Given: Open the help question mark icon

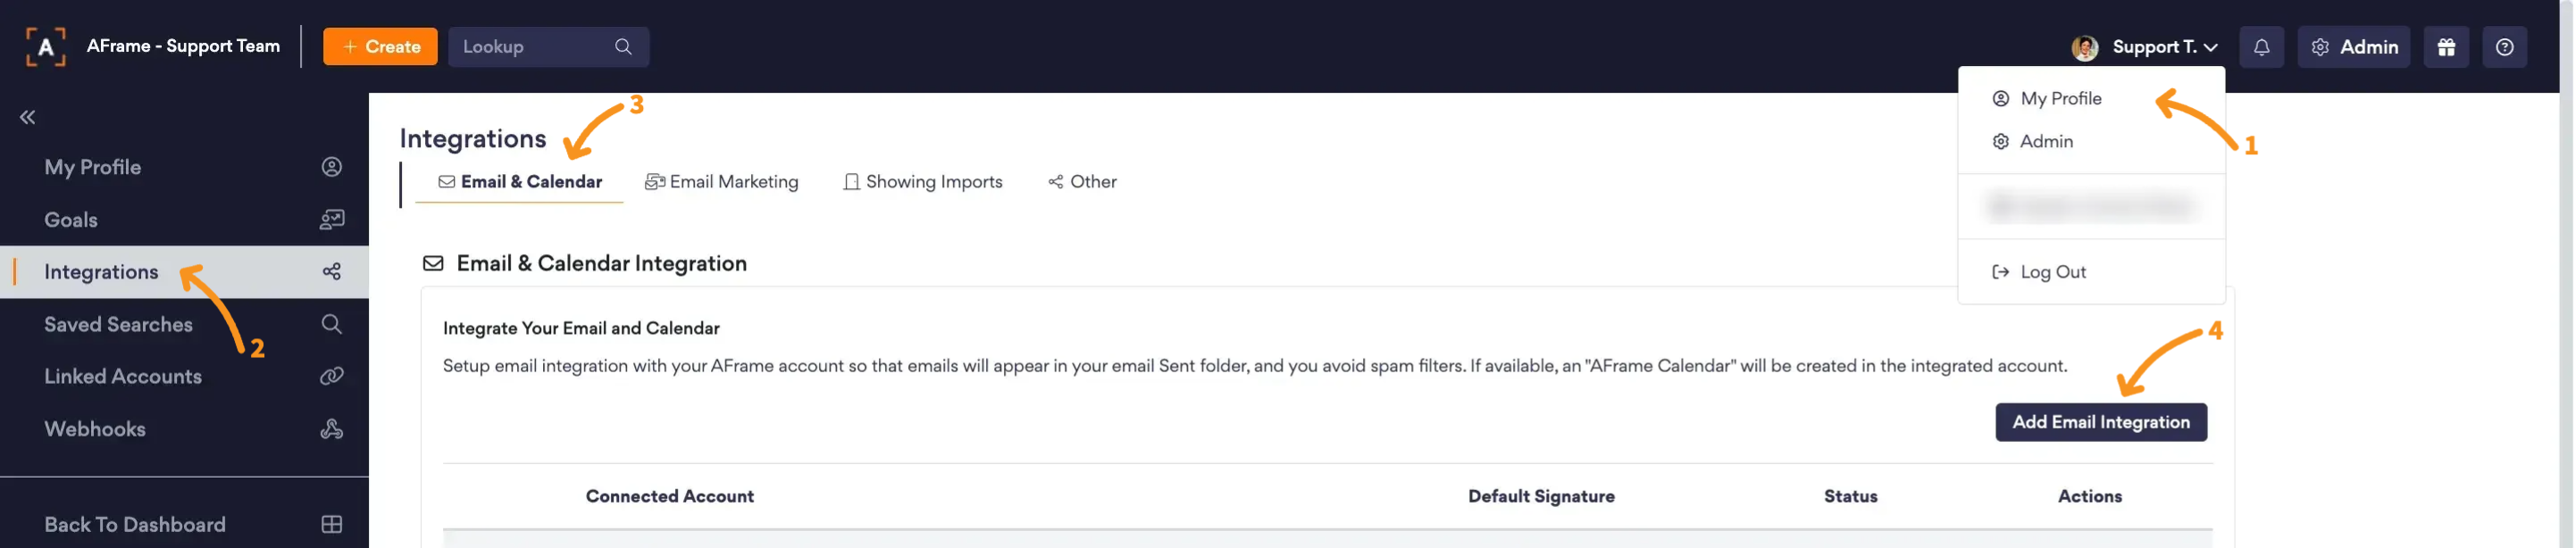Looking at the screenshot, I should [x=2504, y=47].
